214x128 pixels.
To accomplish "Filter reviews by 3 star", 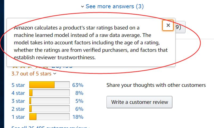I will (18, 101).
